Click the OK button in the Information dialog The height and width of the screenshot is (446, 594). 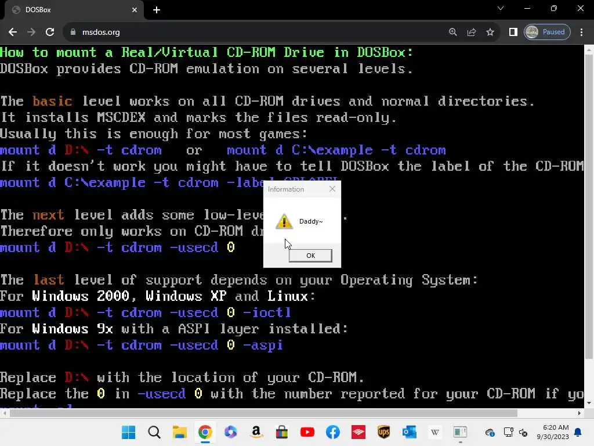pos(310,256)
